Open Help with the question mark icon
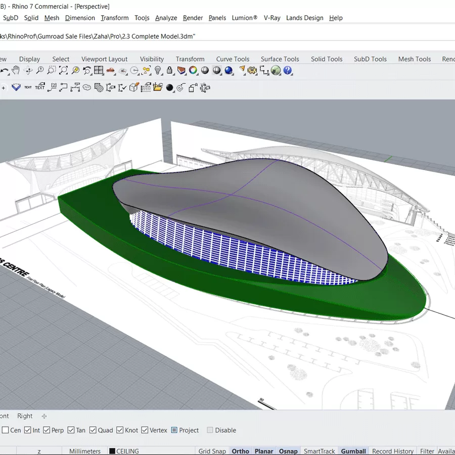 [x=287, y=70]
